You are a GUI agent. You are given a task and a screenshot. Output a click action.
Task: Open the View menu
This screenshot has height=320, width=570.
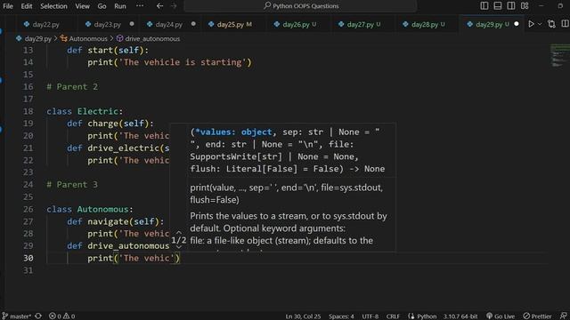click(x=82, y=6)
